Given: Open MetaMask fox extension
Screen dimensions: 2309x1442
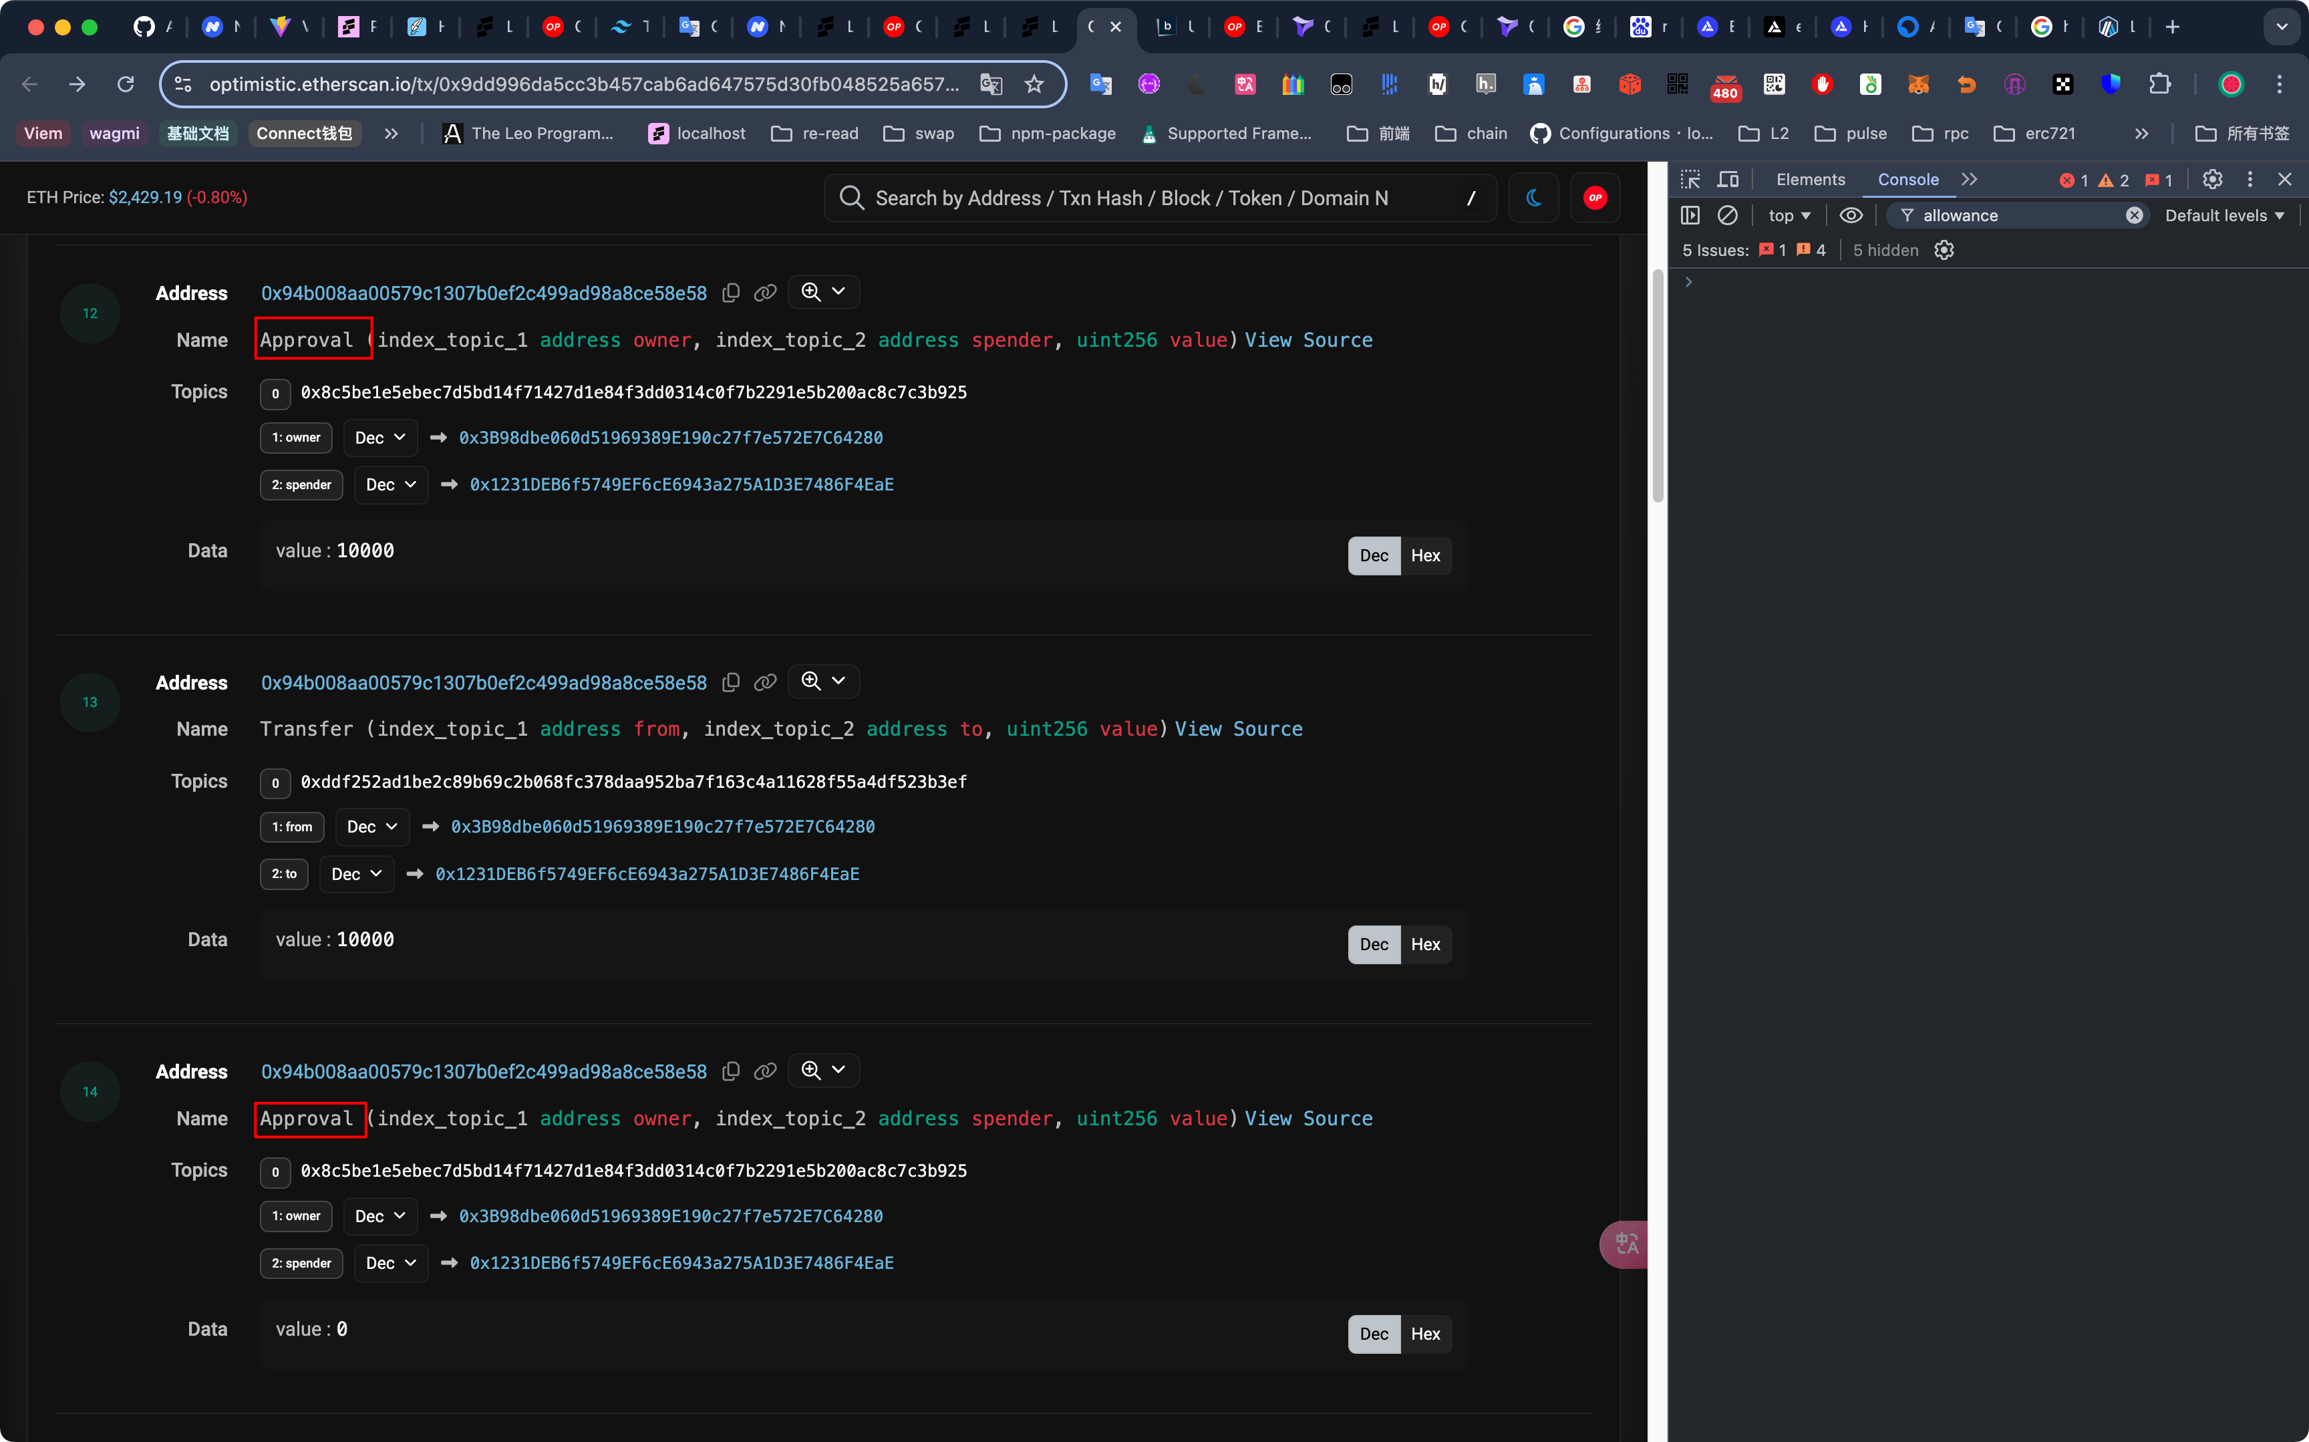Looking at the screenshot, I should 1918,84.
